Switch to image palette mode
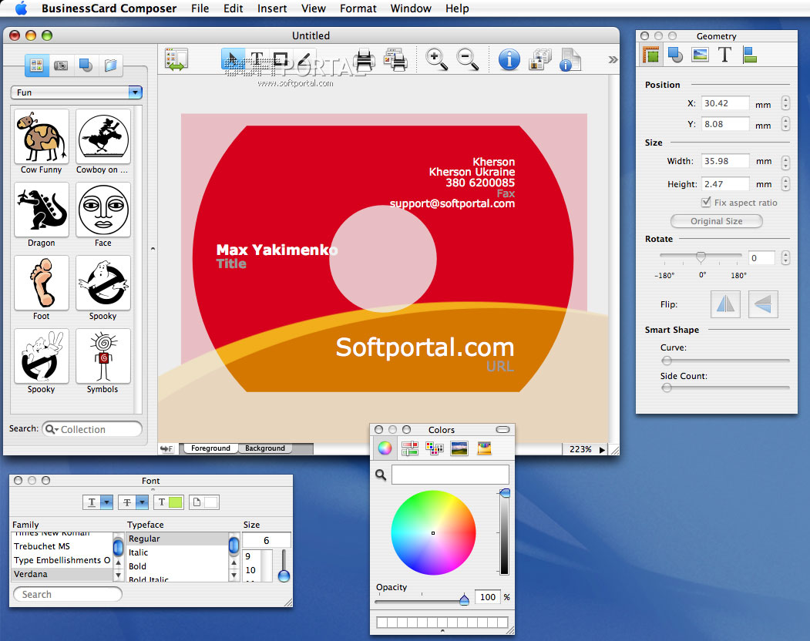This screenshot has height=641, width=810. point(459,448)
